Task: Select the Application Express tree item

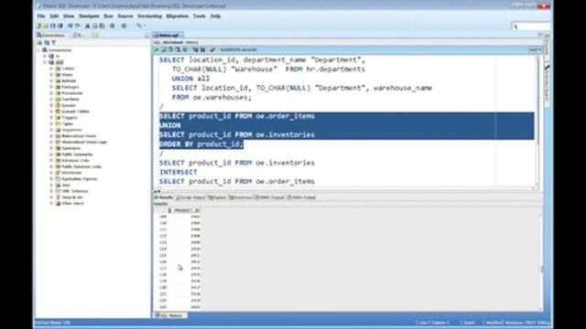Action: click(80, 179)
